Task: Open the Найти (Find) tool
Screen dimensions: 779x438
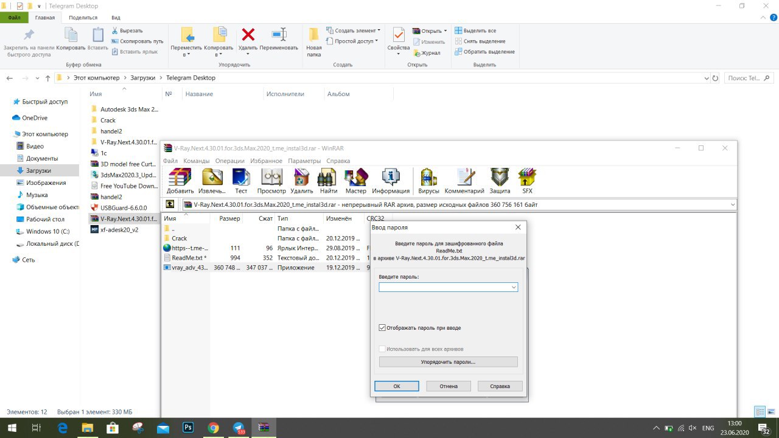Action: [x=329, y=181]
